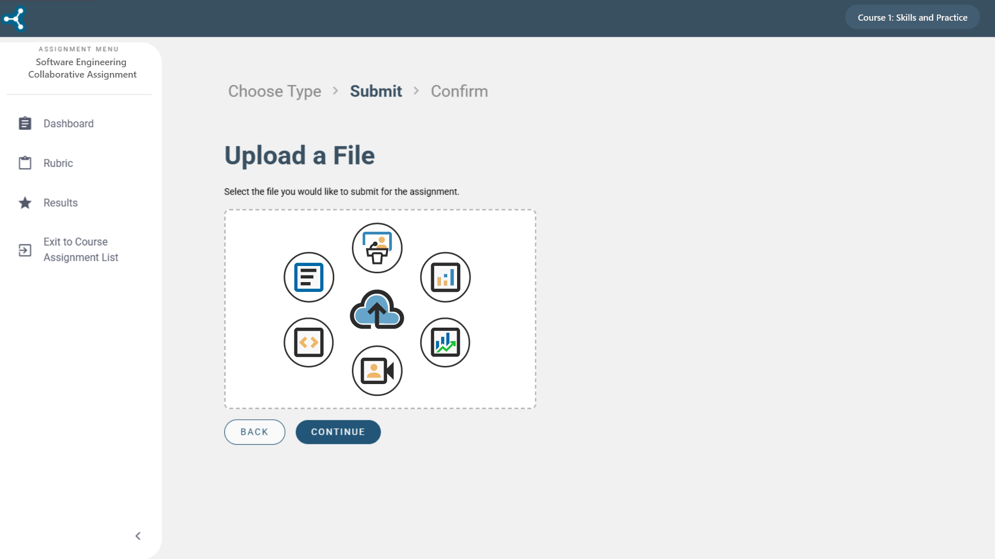Click the text document icon

click(309, 277)
